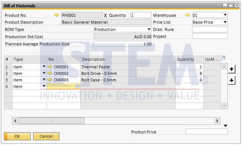
Task: Click the UoM column header
Action: 212,59
